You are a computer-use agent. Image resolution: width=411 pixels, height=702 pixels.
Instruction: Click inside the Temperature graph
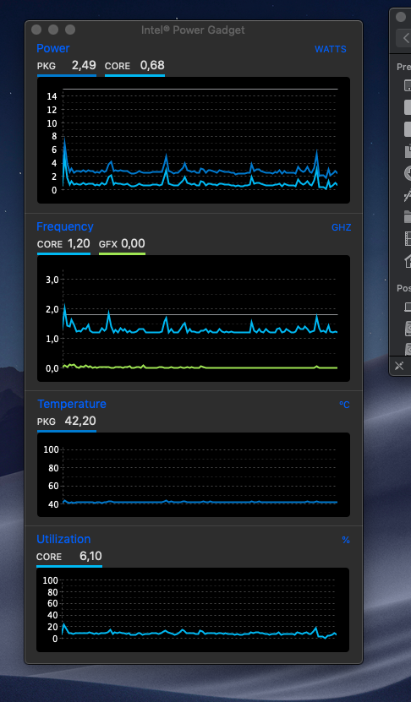coord(194,475)
